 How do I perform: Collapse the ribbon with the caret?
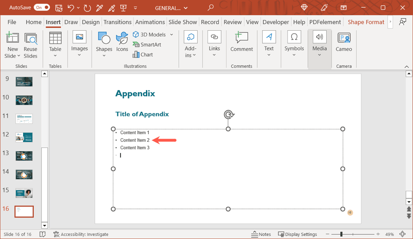[x=407, y=67]
